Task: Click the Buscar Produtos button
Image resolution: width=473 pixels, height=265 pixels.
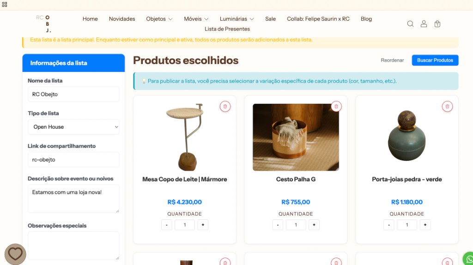Action: point(435,60)
